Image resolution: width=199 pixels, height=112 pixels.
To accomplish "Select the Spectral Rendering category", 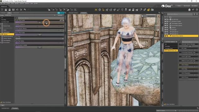I will [8, 36].
